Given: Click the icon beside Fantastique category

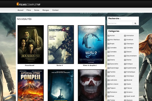Looking at the screenshot, I should point(125,72).
